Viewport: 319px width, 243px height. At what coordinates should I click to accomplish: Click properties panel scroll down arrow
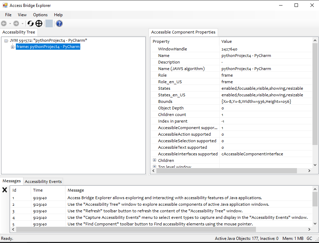point(315,165)
